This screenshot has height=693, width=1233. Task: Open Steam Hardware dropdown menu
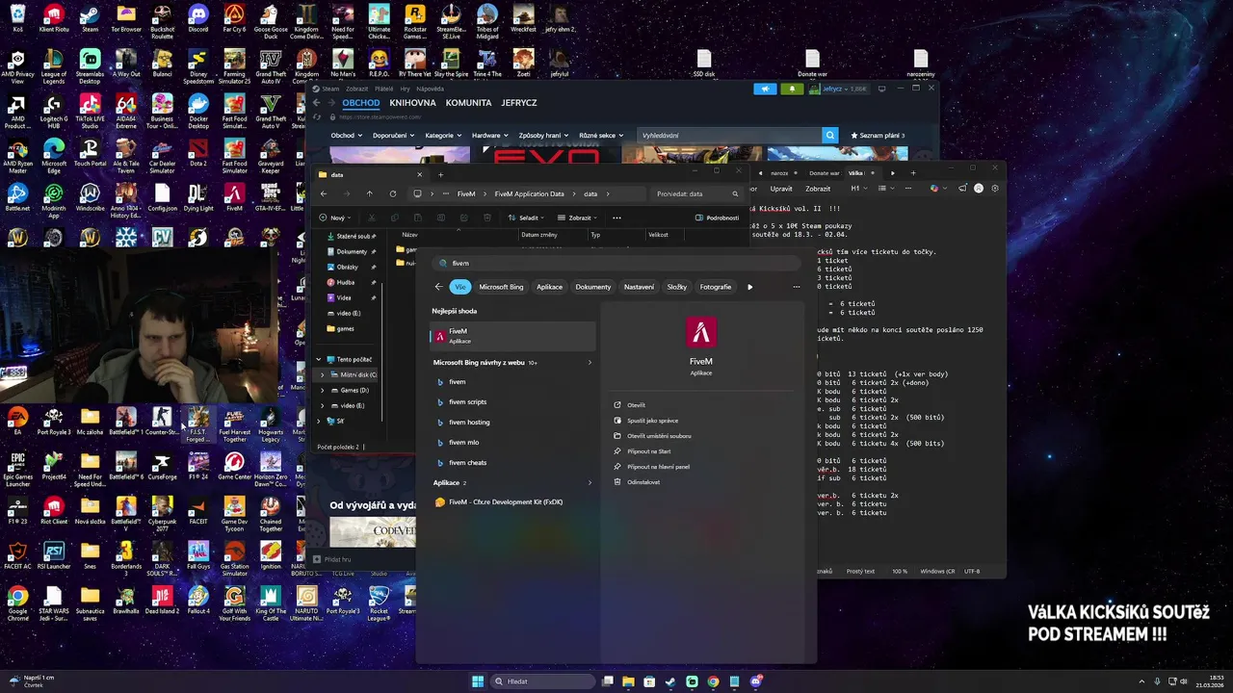(x=490, y=136)
